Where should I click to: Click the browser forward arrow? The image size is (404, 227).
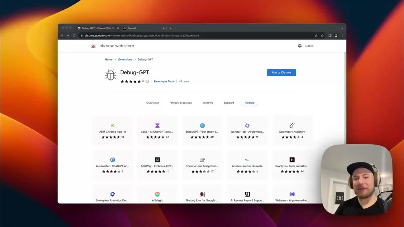click(68, 36)
